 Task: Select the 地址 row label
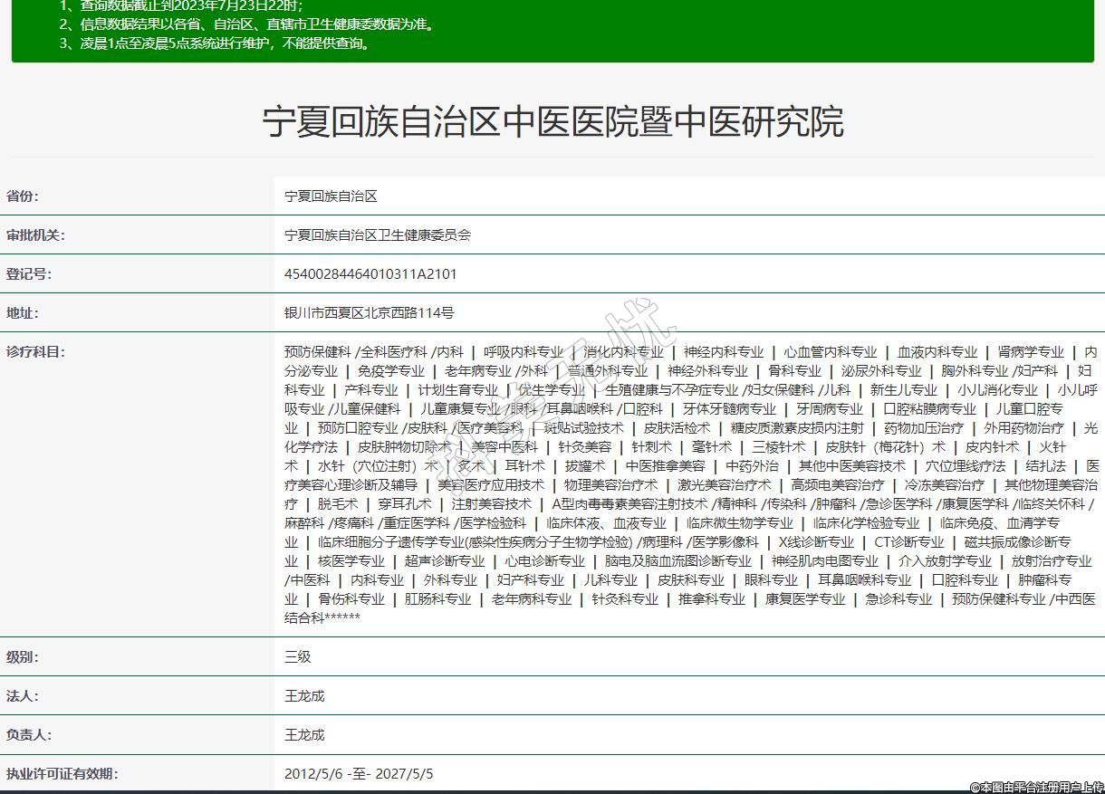click(23, 313)
